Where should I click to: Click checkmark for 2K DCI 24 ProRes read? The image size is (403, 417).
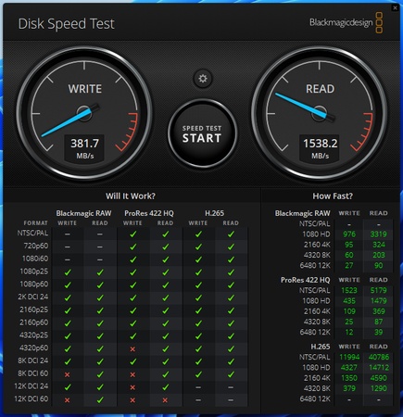[166, 297]
